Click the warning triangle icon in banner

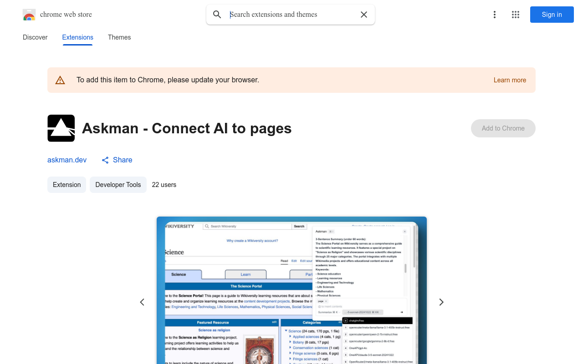pyautogui.click(x=60, y=80)
